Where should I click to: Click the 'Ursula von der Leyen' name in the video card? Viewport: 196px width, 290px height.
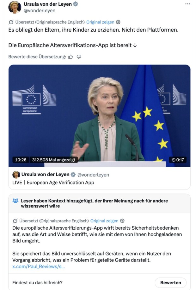45,174
